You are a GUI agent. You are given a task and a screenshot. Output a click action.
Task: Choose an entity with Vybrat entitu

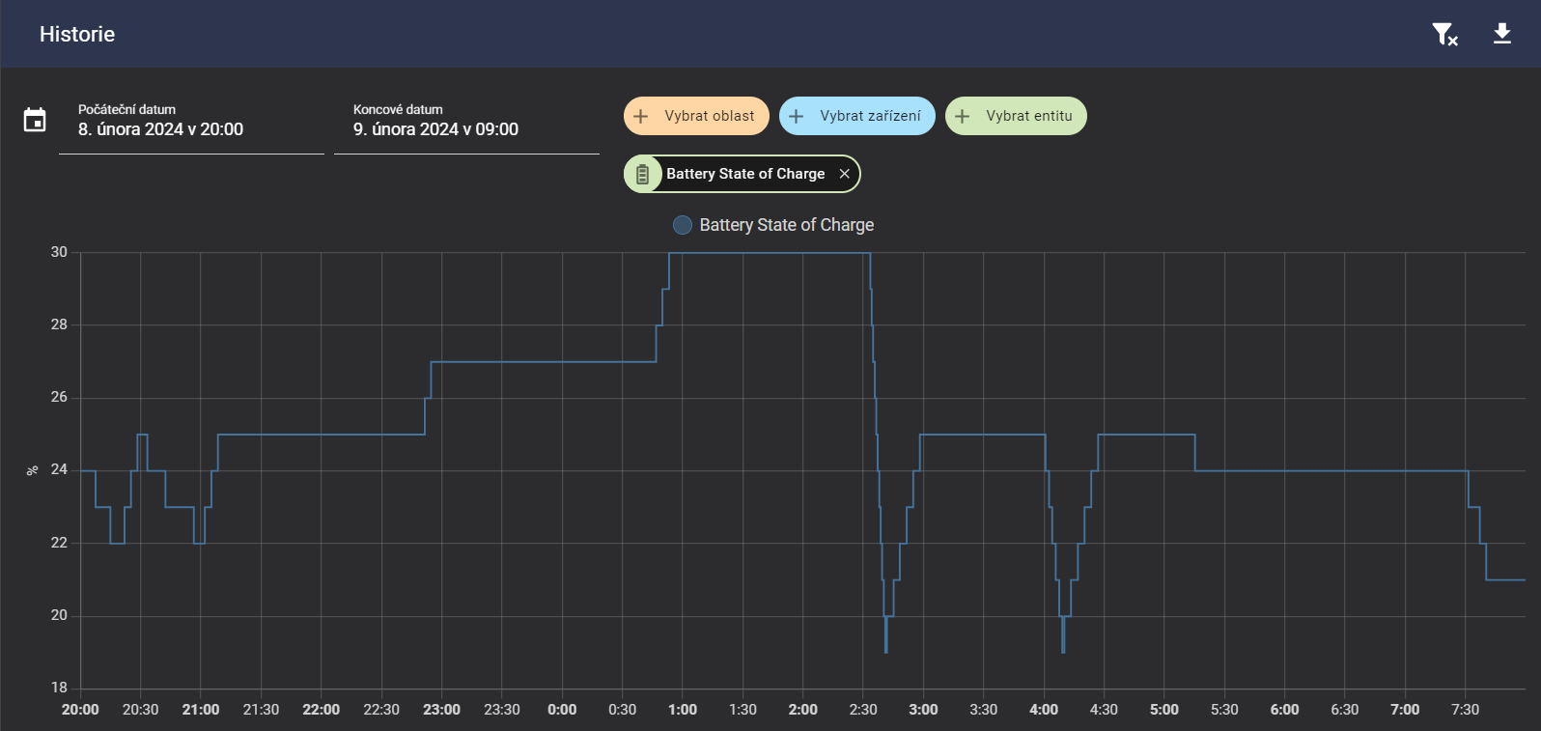1016,116
